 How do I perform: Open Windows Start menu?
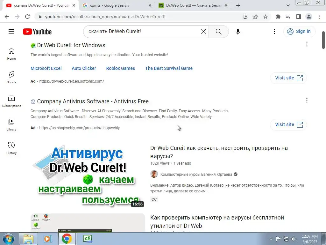(9, 239)
